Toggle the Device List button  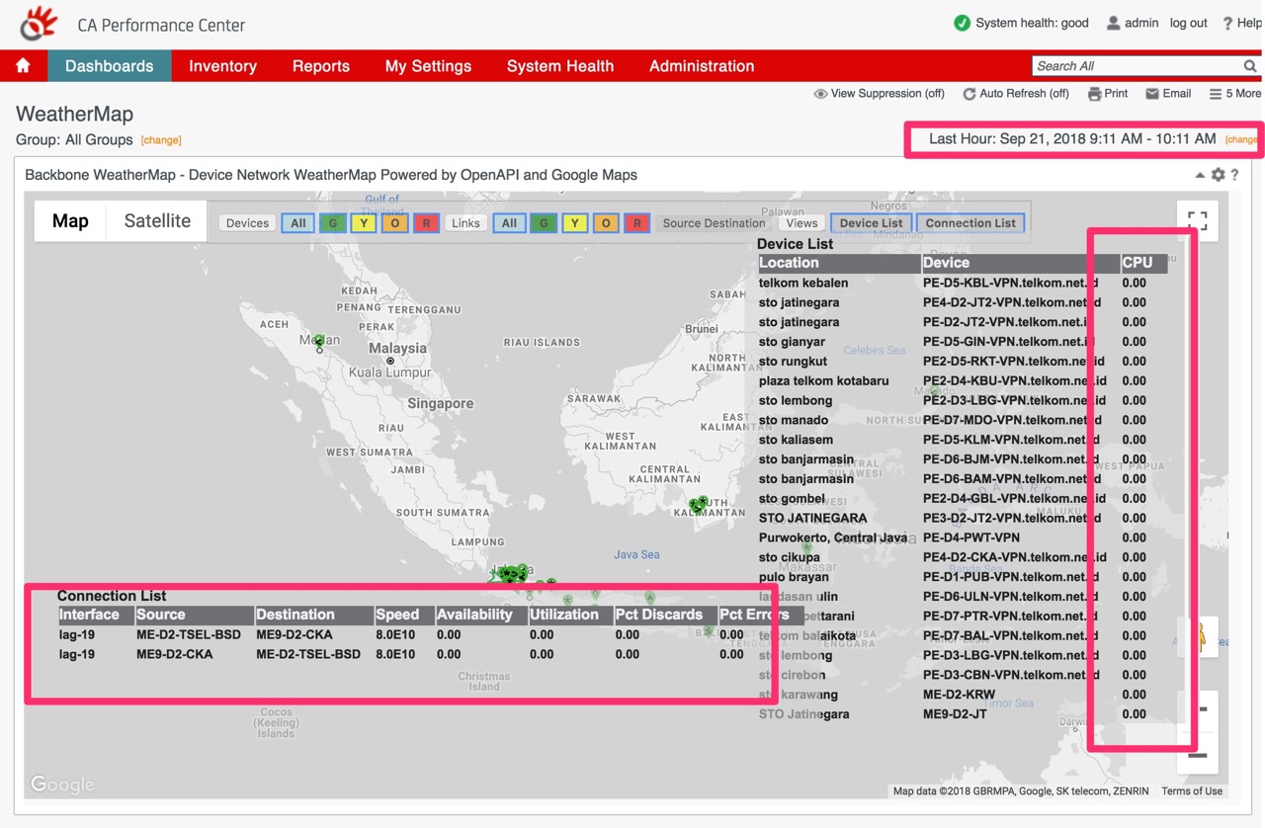(871, 223)
